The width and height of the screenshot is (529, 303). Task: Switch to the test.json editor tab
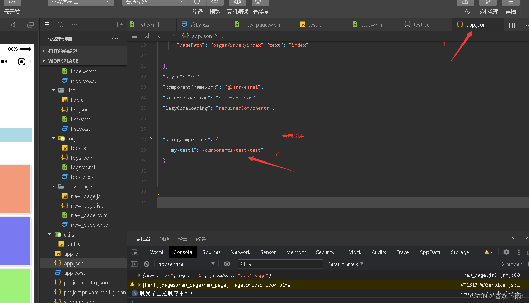point(425,24)
